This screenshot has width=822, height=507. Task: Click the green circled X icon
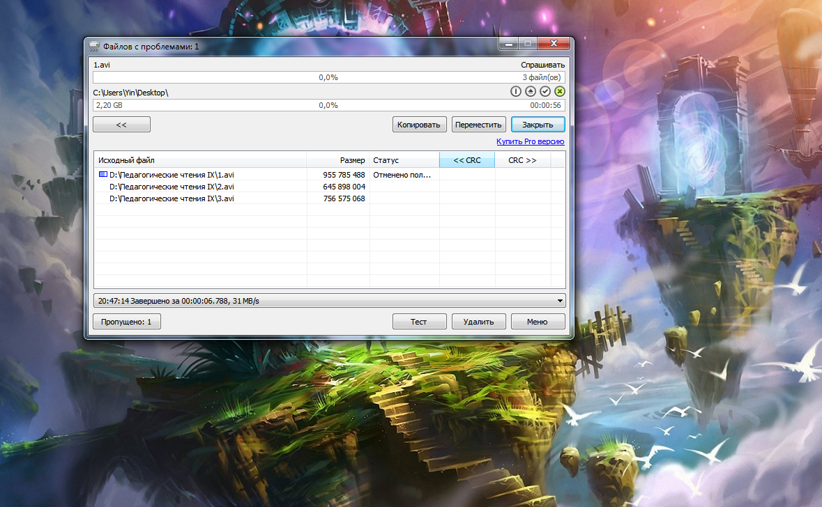(x=560, y=92)
